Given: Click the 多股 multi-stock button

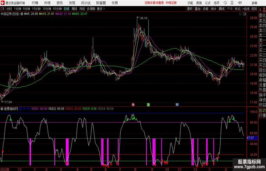Looking at the screenshot, I should click(205, 9).
